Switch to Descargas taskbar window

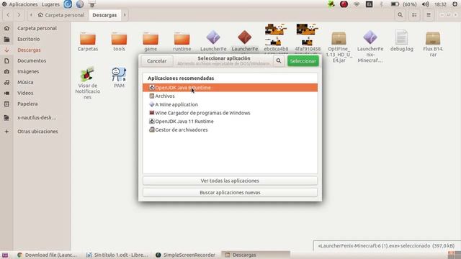tap(255, 255)
